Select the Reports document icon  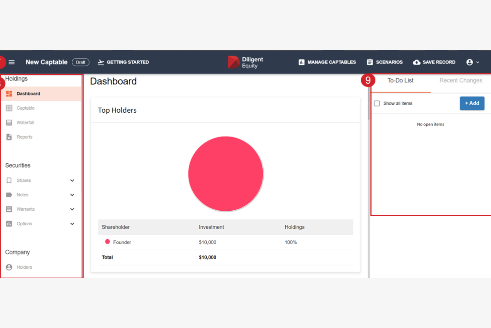point(9,137)
